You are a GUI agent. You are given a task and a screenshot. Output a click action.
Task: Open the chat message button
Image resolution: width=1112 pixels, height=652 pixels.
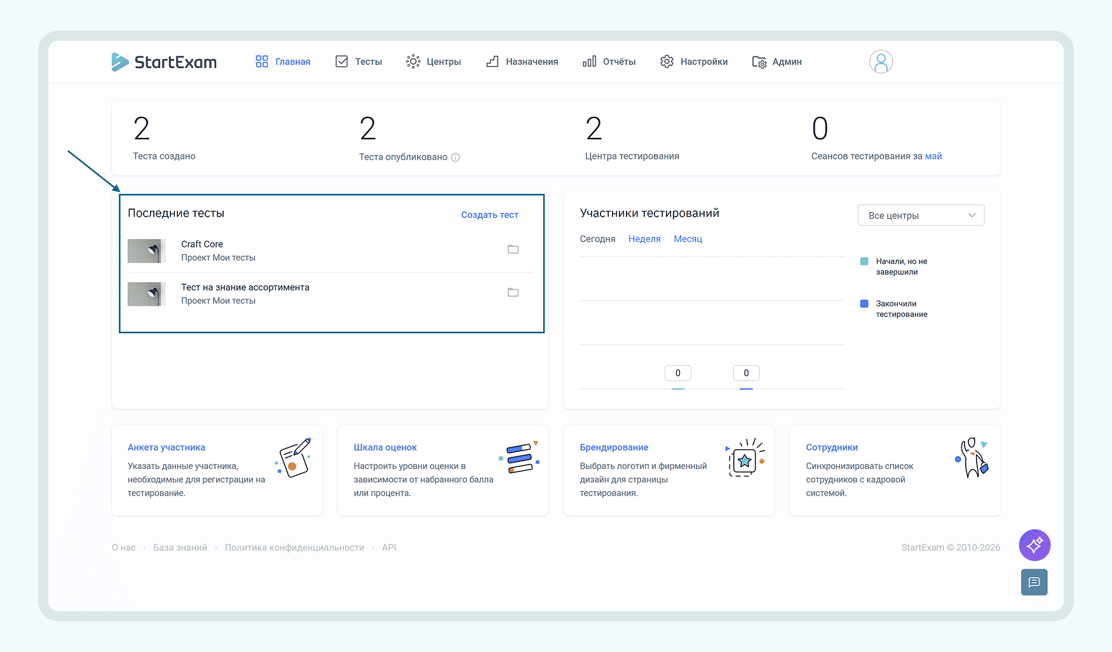(x=1034, y=582)
